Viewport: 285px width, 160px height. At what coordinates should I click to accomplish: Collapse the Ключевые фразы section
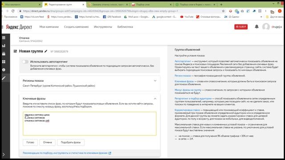pyautogui.click(x=155, y=99)
